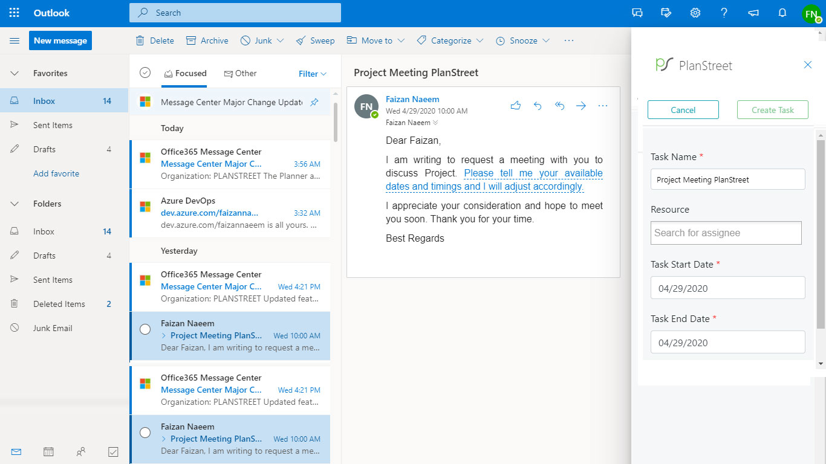This screenshot has height=464, width=826.
Task: Click the Task End Date field
Action: coord(728,342)
